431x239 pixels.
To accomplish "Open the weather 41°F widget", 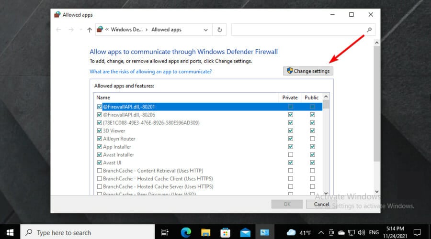I will [x=299, y=233].
